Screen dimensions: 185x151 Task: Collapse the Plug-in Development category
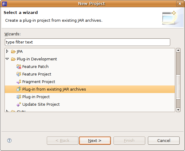pos(7,59)
